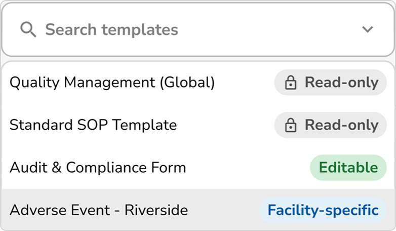
Task: Choose the Standard SOP Template option
Action: pos(198,125)
